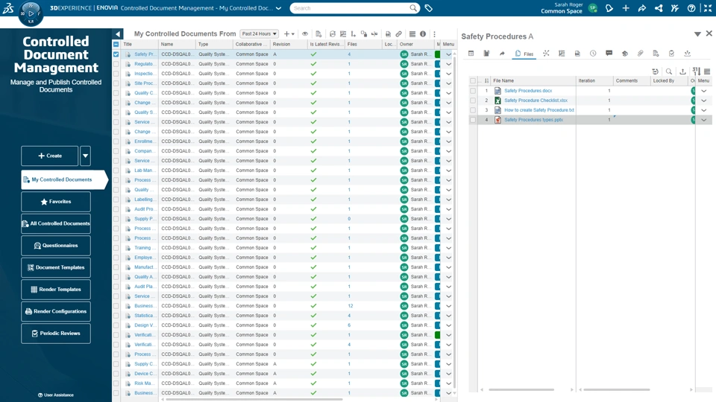716x402 pixels.
Task: Open the help question mark icon
Action: pos(691,8)
